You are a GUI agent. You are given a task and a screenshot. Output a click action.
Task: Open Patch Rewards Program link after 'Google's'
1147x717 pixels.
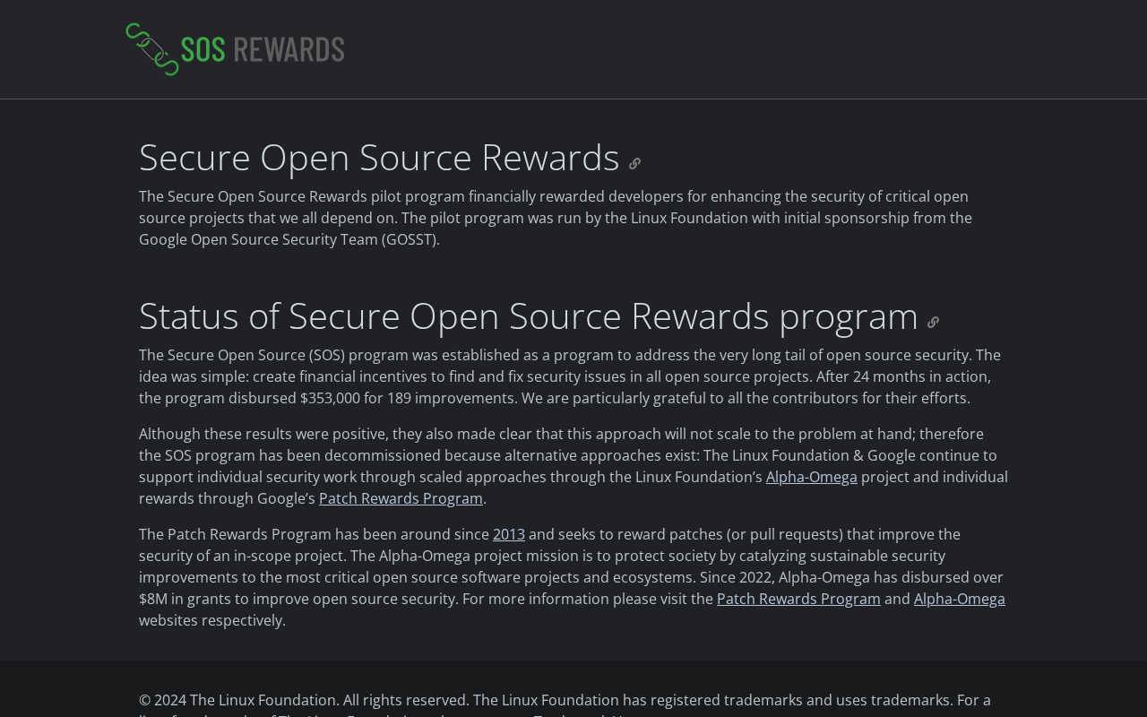[401, 498]
